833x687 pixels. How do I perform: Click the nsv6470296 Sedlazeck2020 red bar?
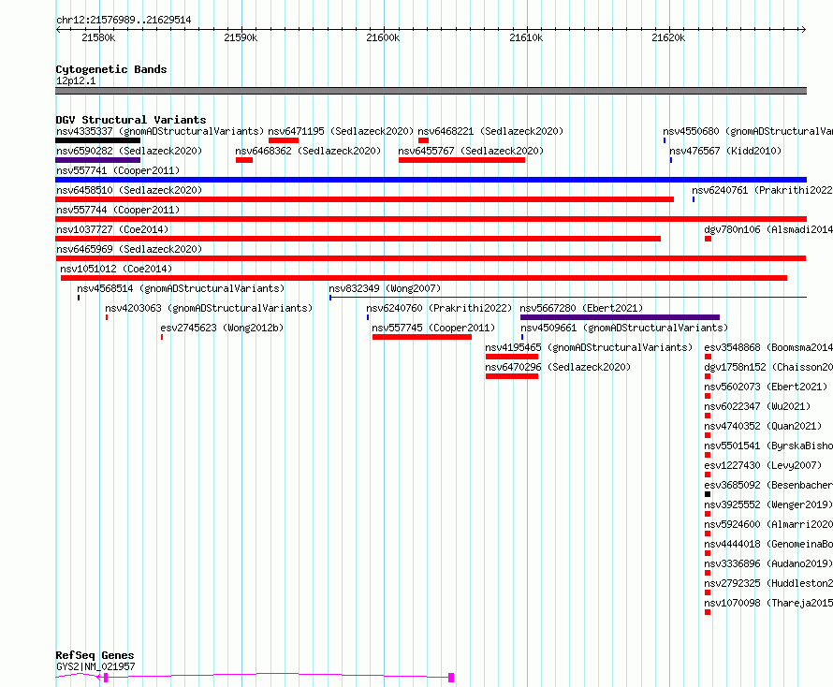(x=512, y=376)
